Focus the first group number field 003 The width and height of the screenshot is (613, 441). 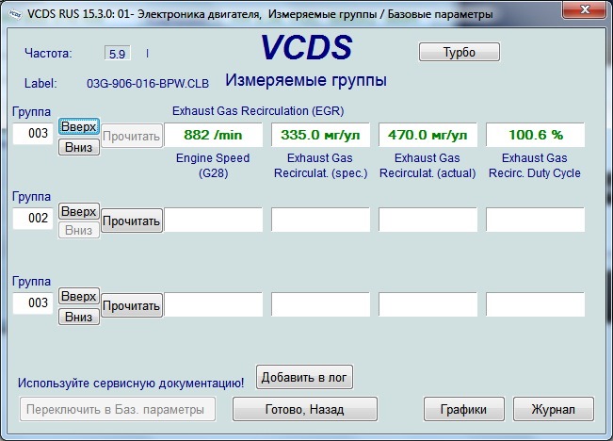[33, 134]
